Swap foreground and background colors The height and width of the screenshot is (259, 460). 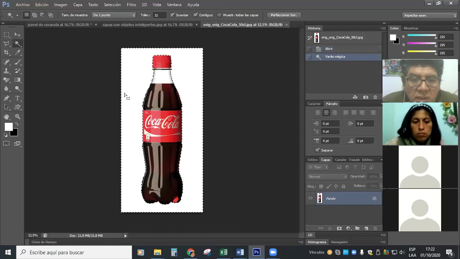[17, 124]
